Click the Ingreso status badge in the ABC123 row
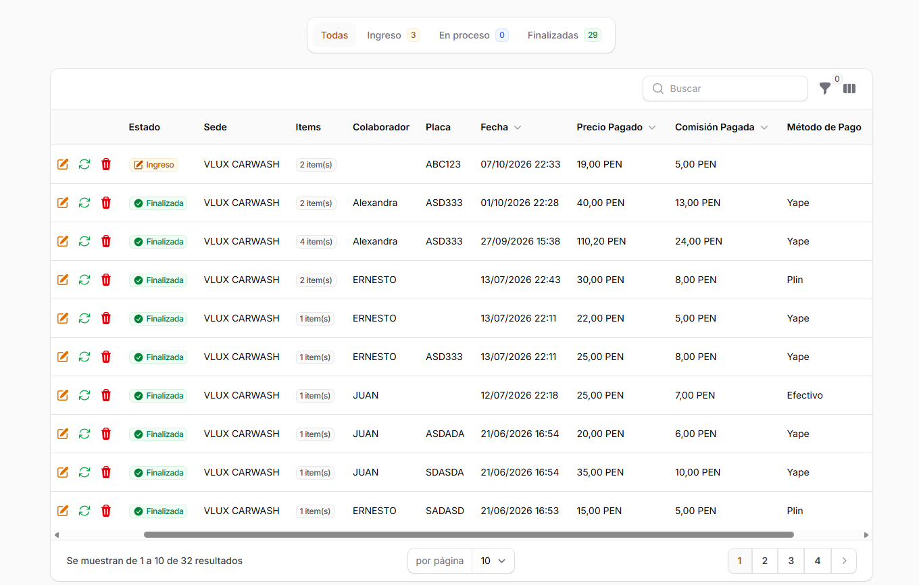This screenshot has width=919, height=585. click(x=154, y=165)
